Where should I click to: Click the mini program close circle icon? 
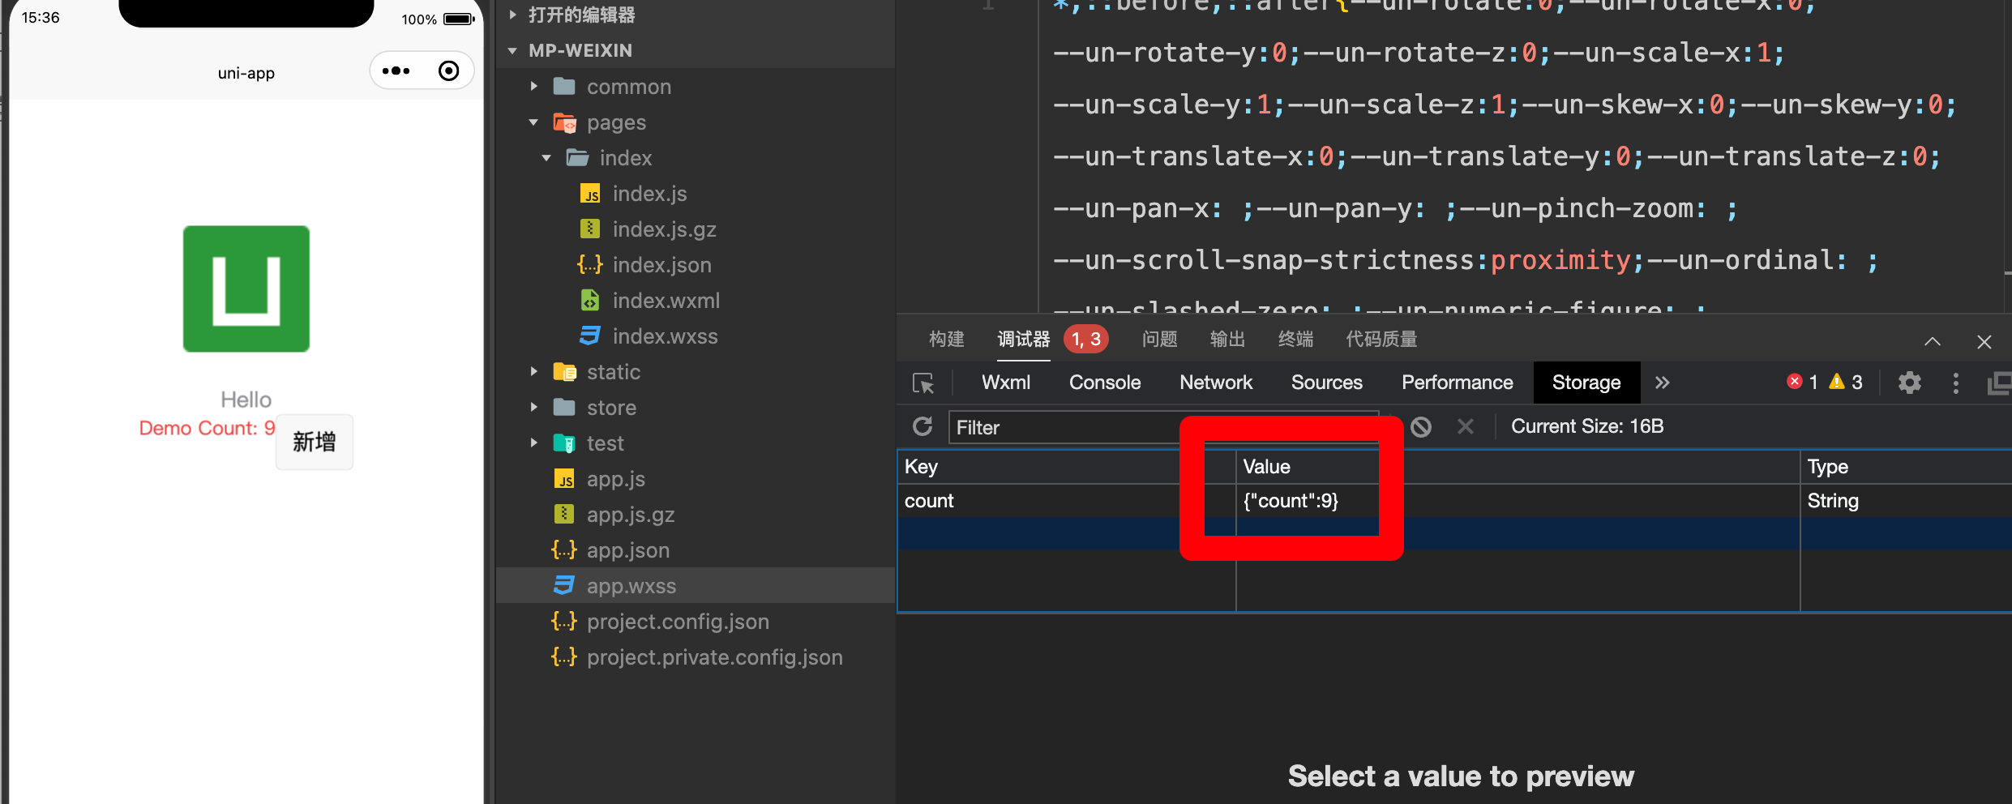tap(448, 71)
